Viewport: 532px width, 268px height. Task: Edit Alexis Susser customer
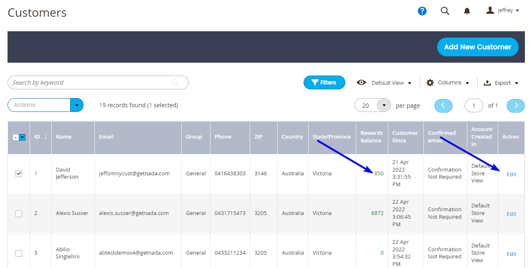[511, 214]
